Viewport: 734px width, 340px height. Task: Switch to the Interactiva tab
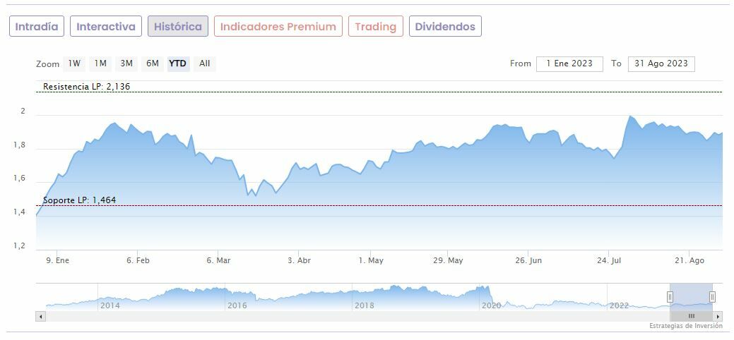(x=106, y=27)
